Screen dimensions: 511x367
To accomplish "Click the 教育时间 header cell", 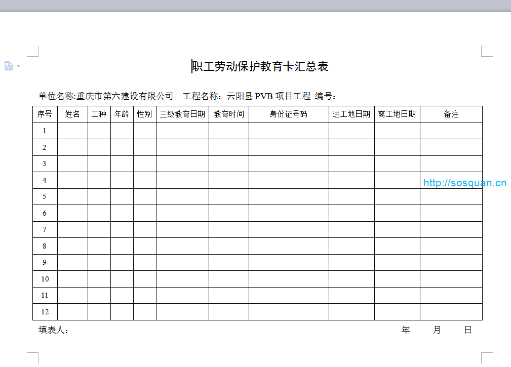I will coord(228,114).
